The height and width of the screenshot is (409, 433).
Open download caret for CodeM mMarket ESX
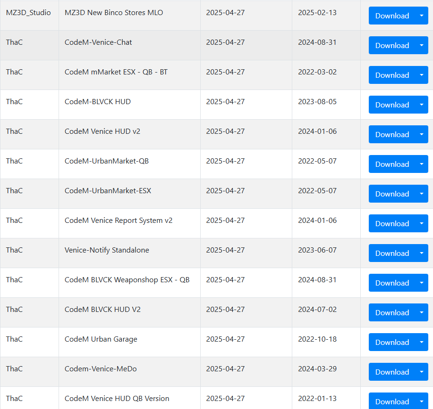point(422,75)
